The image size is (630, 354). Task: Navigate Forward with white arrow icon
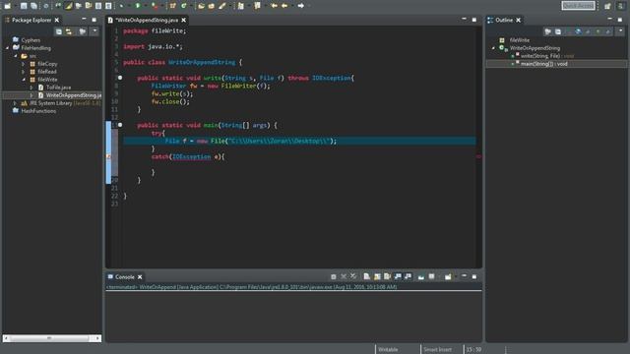click(301, 6)
